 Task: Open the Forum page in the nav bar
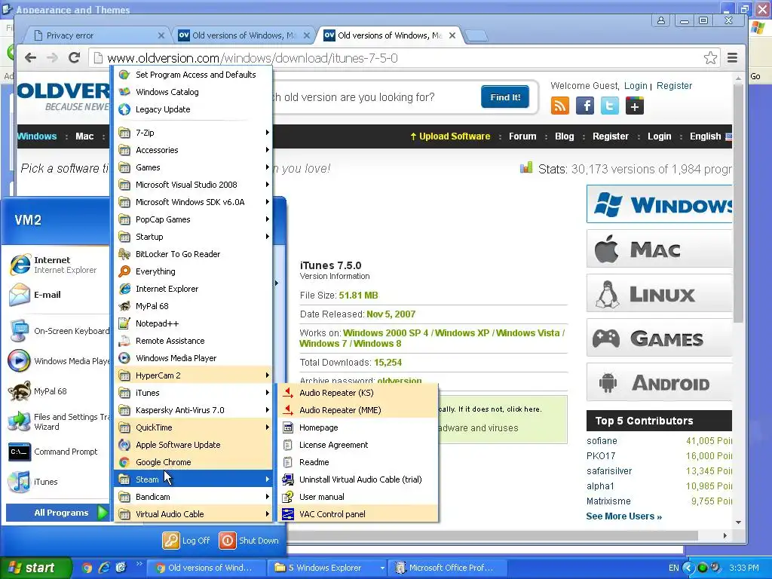[x=522, y=136]
